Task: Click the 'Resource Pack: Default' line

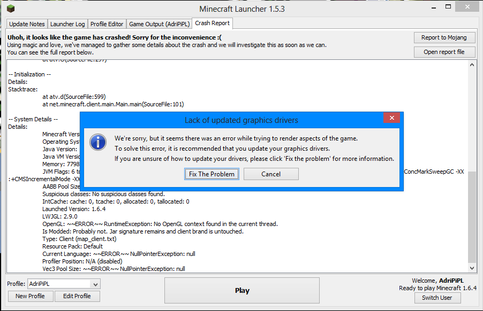Action: (72, 246)
